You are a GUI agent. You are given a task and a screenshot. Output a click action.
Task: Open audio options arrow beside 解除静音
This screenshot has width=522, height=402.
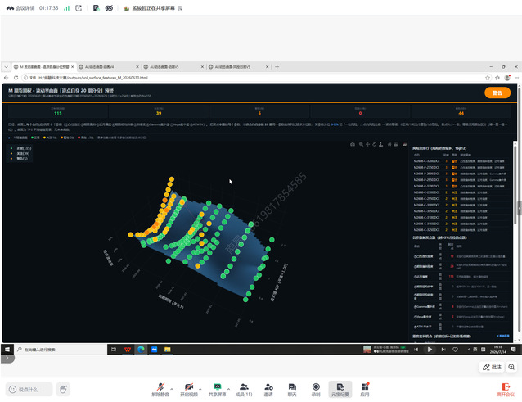point(172,389)
